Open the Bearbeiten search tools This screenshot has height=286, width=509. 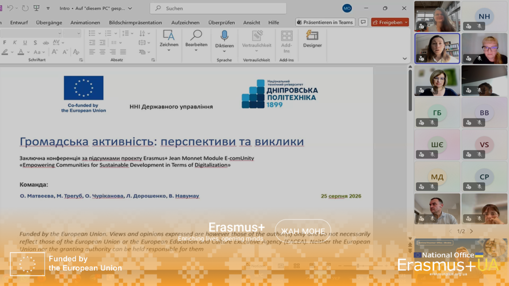[x=196, y=39]
